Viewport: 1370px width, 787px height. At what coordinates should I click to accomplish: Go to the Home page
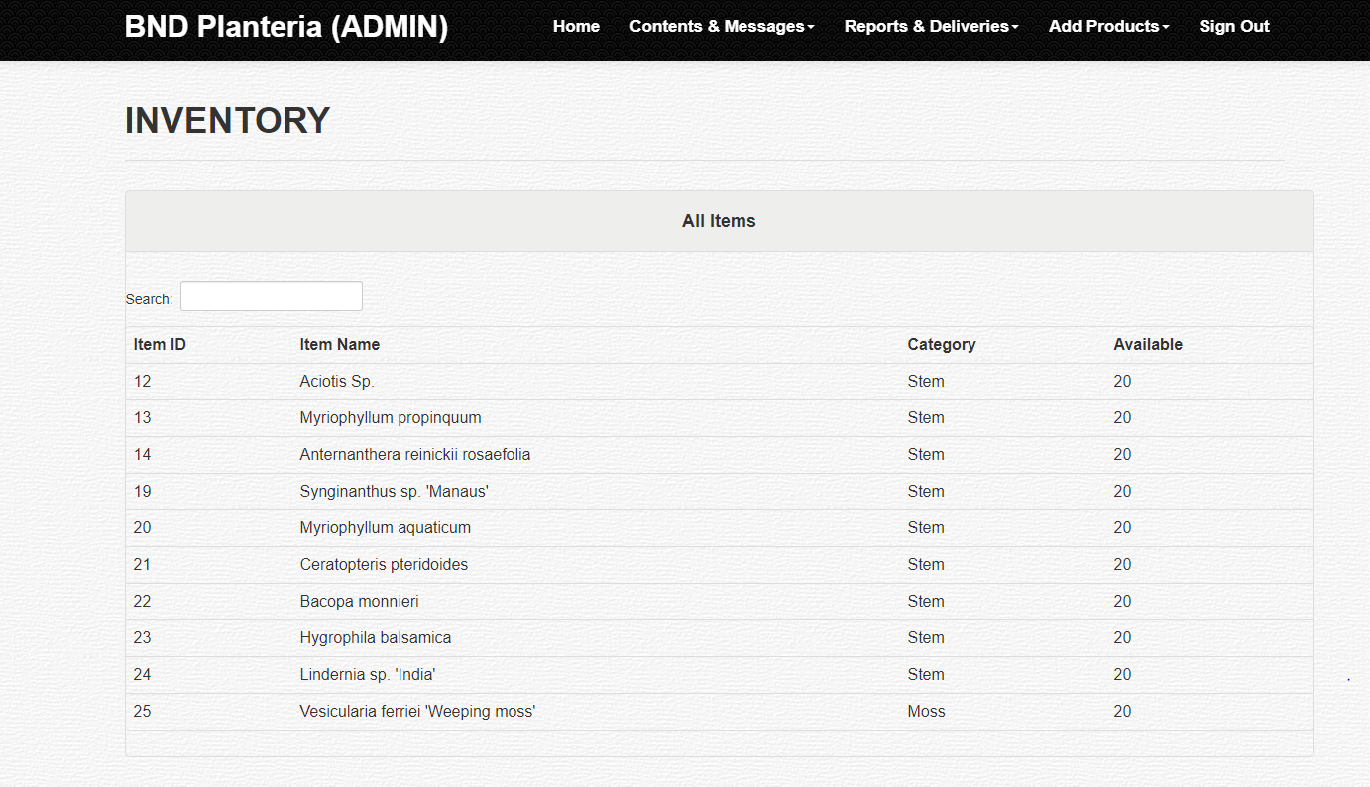576,27
